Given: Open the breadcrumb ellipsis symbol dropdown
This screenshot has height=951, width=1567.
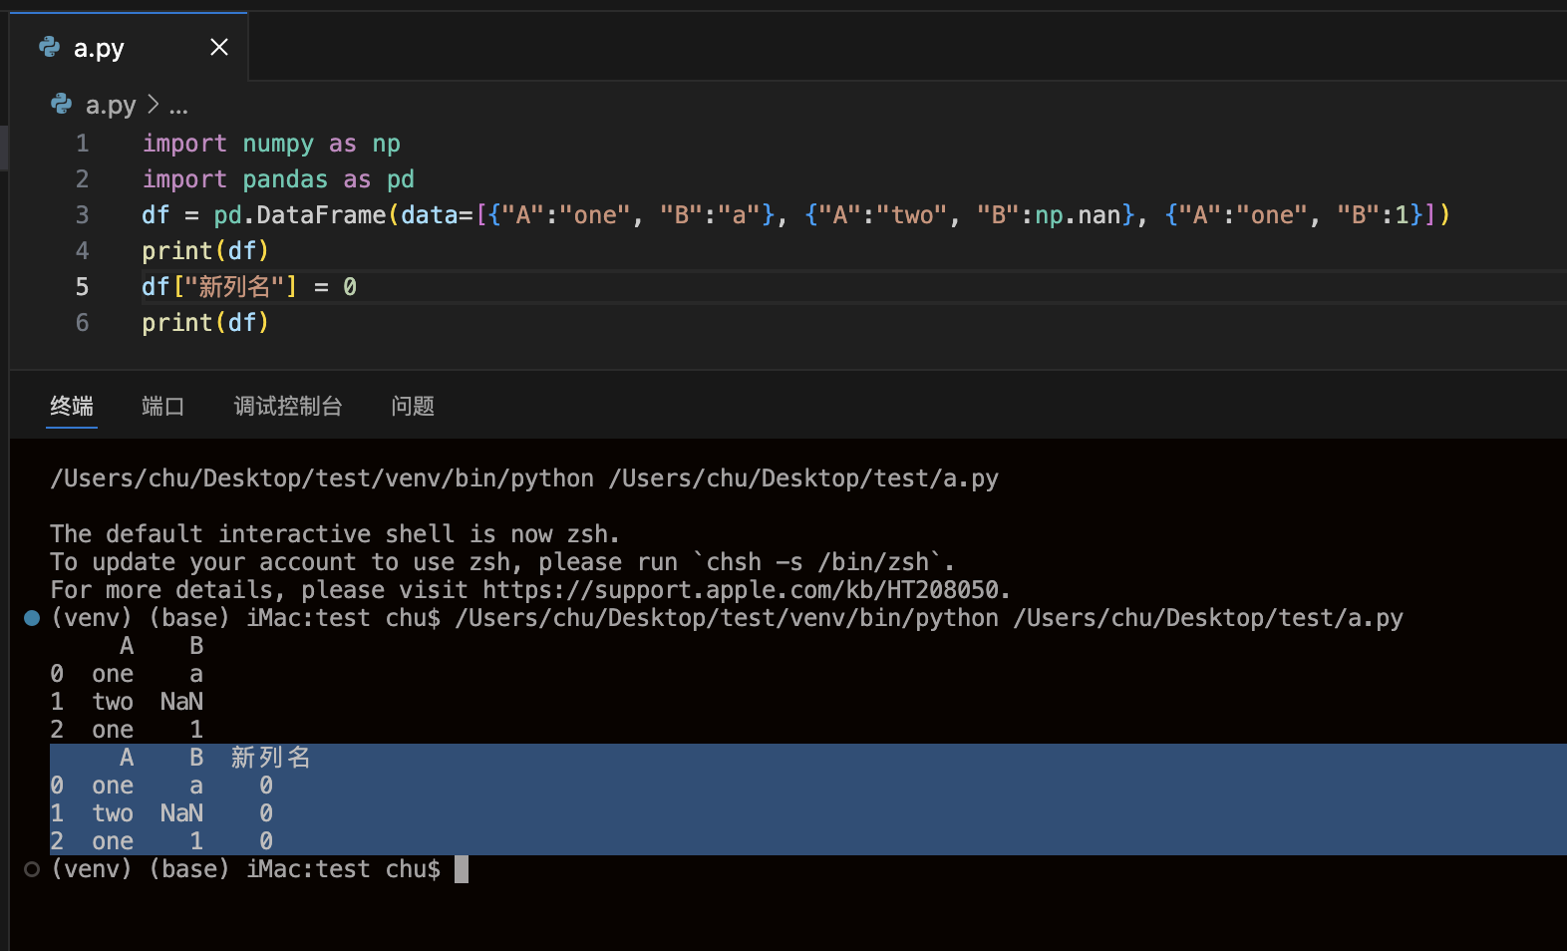Looking at the screenshot, I should tap(178, 106).
